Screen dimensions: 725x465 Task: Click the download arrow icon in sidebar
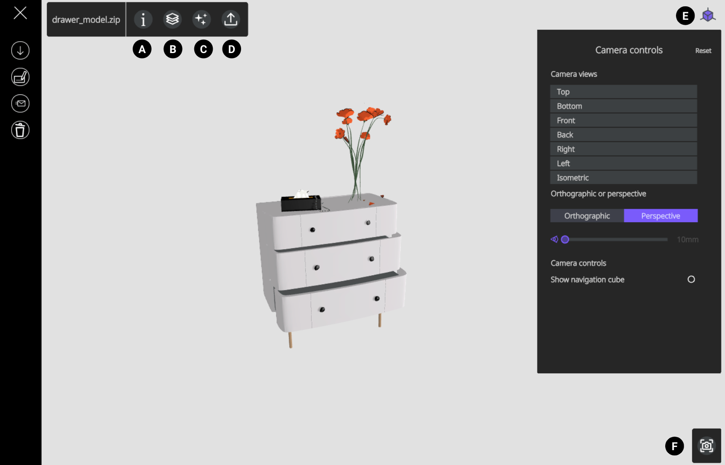point(20,50)
